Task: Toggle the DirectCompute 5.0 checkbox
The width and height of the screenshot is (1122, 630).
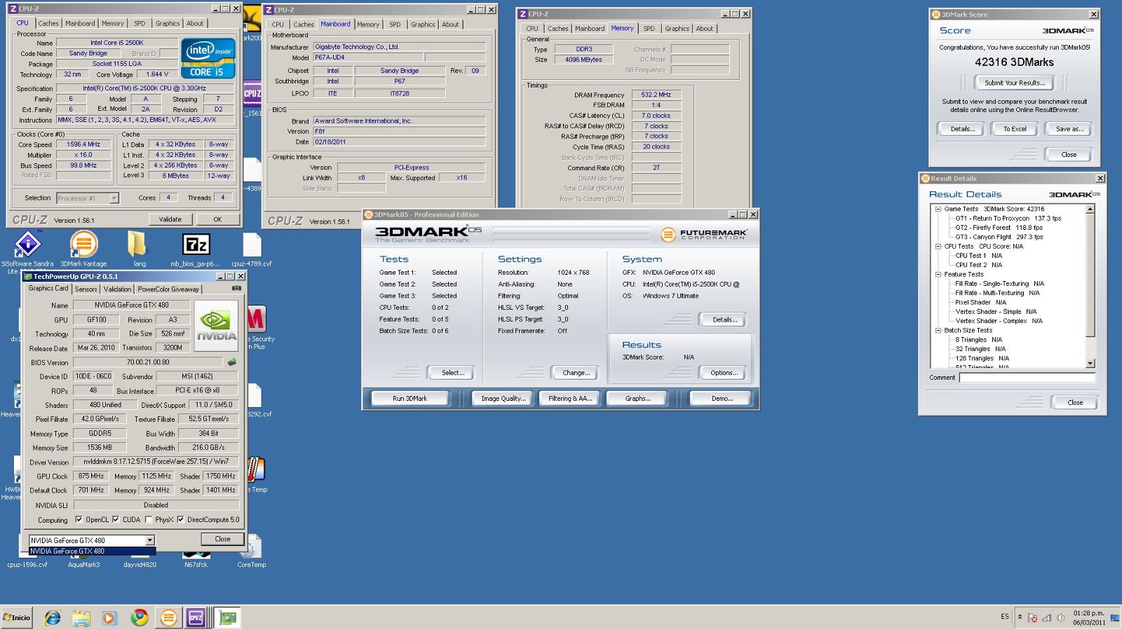Action: [181, 519]
